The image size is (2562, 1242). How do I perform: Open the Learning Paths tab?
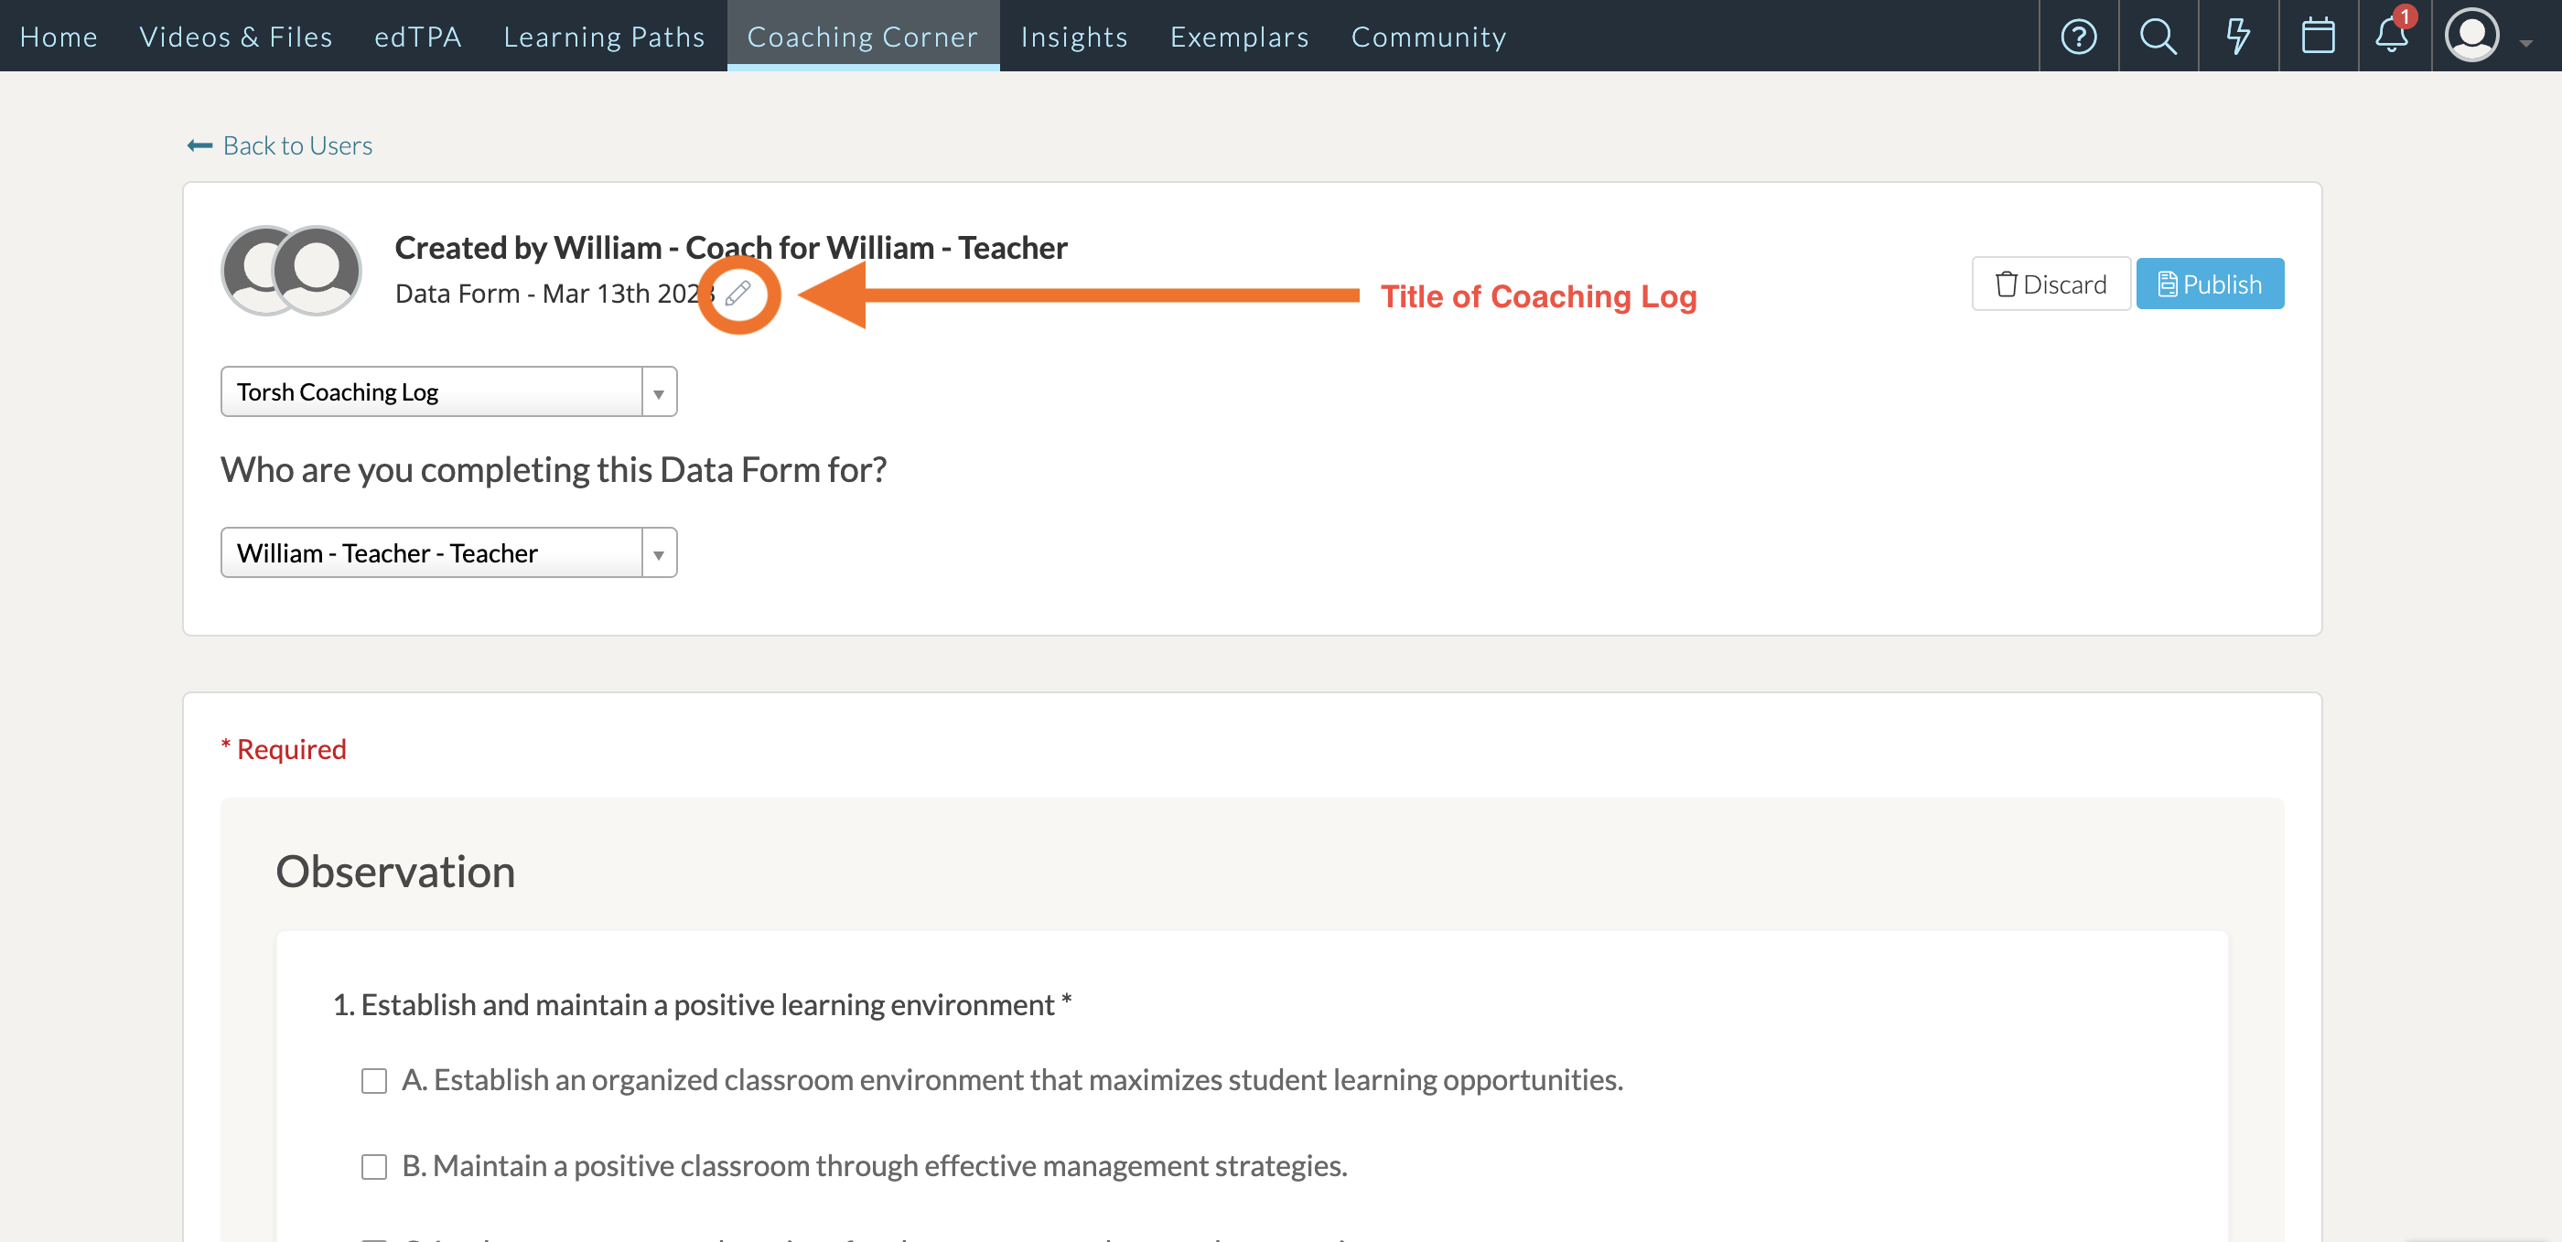click(604, 37)
